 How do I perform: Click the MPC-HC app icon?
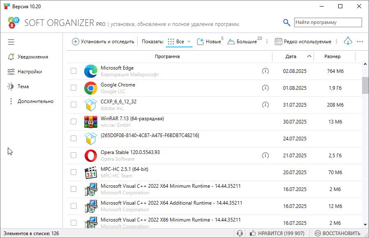point(90,173)
